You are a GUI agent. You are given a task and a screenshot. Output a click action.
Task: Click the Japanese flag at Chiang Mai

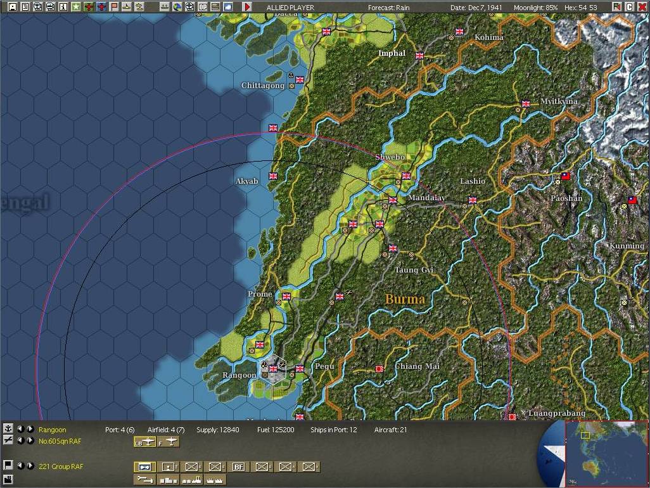[379, 368]
